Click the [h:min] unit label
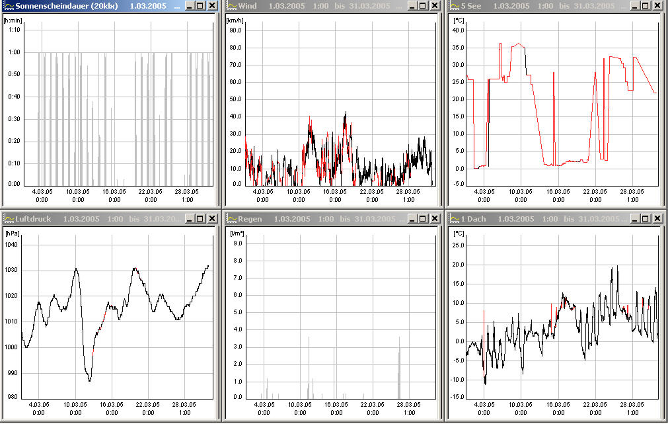This screenshot has height=424, width=668. click(13, 21)
